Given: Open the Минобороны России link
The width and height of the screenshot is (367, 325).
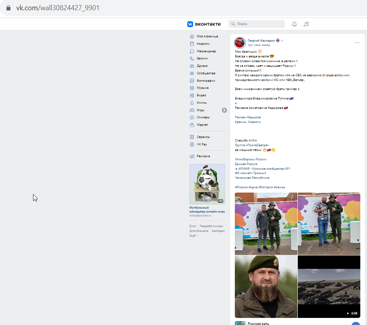Looking at the screenshot, I should click(251, 159).
